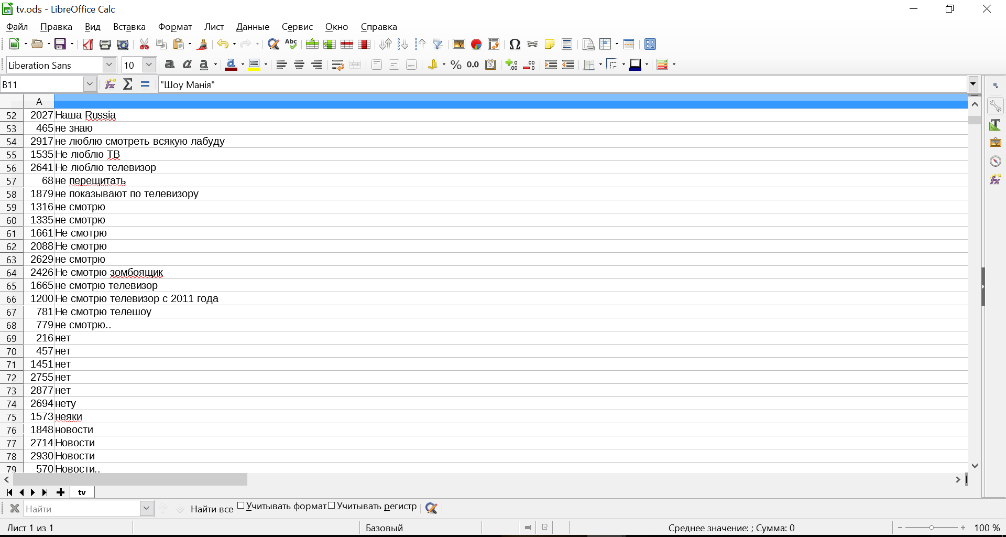Viewport: 1006px width, 537px height.
Task: Insert special character Omega icon
Action: [515, 45]
